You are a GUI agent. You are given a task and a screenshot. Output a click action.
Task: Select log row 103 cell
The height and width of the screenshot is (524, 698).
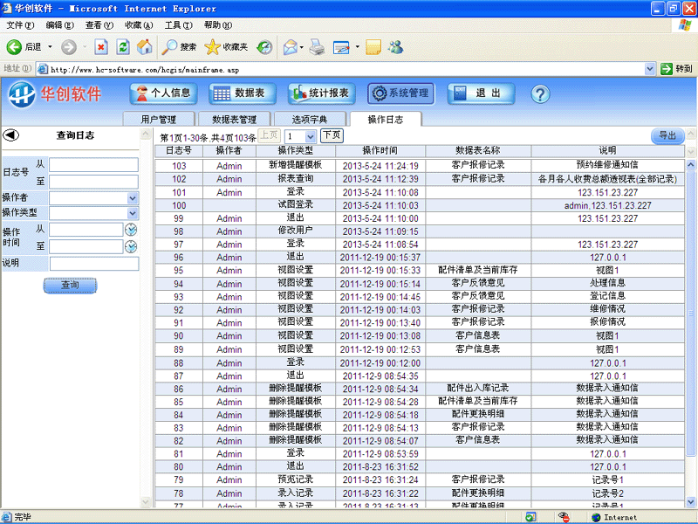(179, 166)
